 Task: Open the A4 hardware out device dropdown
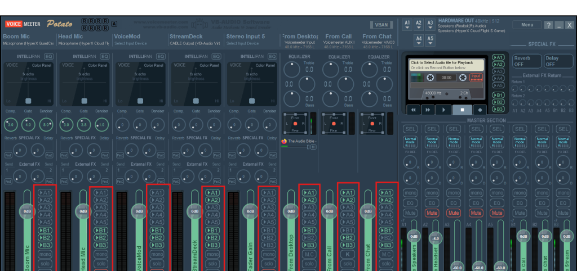419,40
